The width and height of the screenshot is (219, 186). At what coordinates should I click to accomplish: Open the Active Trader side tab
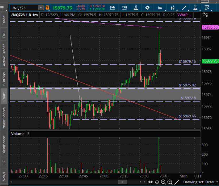click(x=4, y=55)
